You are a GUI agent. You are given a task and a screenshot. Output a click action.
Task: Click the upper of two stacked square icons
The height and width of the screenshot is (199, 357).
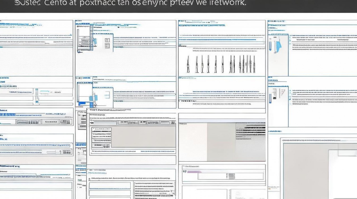[x=107, y=40]
